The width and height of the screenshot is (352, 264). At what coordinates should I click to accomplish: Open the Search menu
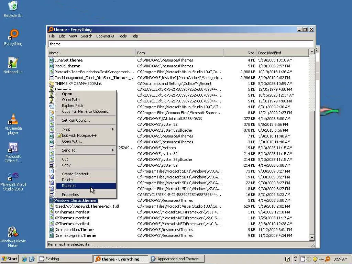(86, 36)
